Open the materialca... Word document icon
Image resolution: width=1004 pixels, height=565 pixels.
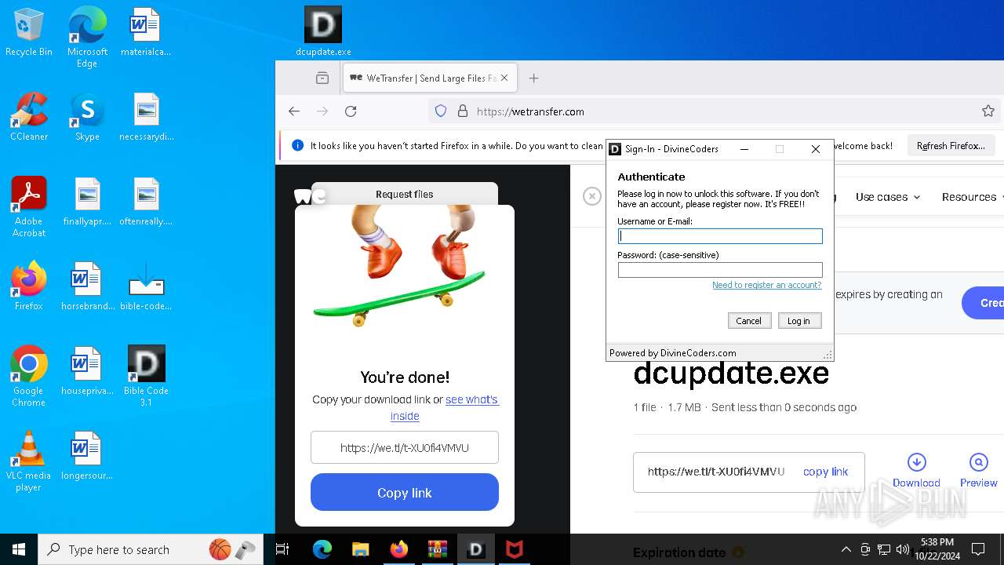[x=146, y=32]
